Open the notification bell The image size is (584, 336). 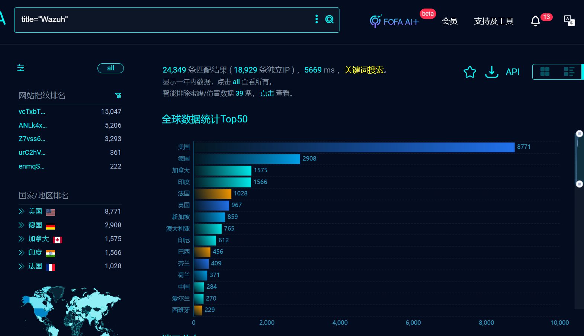[x=535, y=21]
